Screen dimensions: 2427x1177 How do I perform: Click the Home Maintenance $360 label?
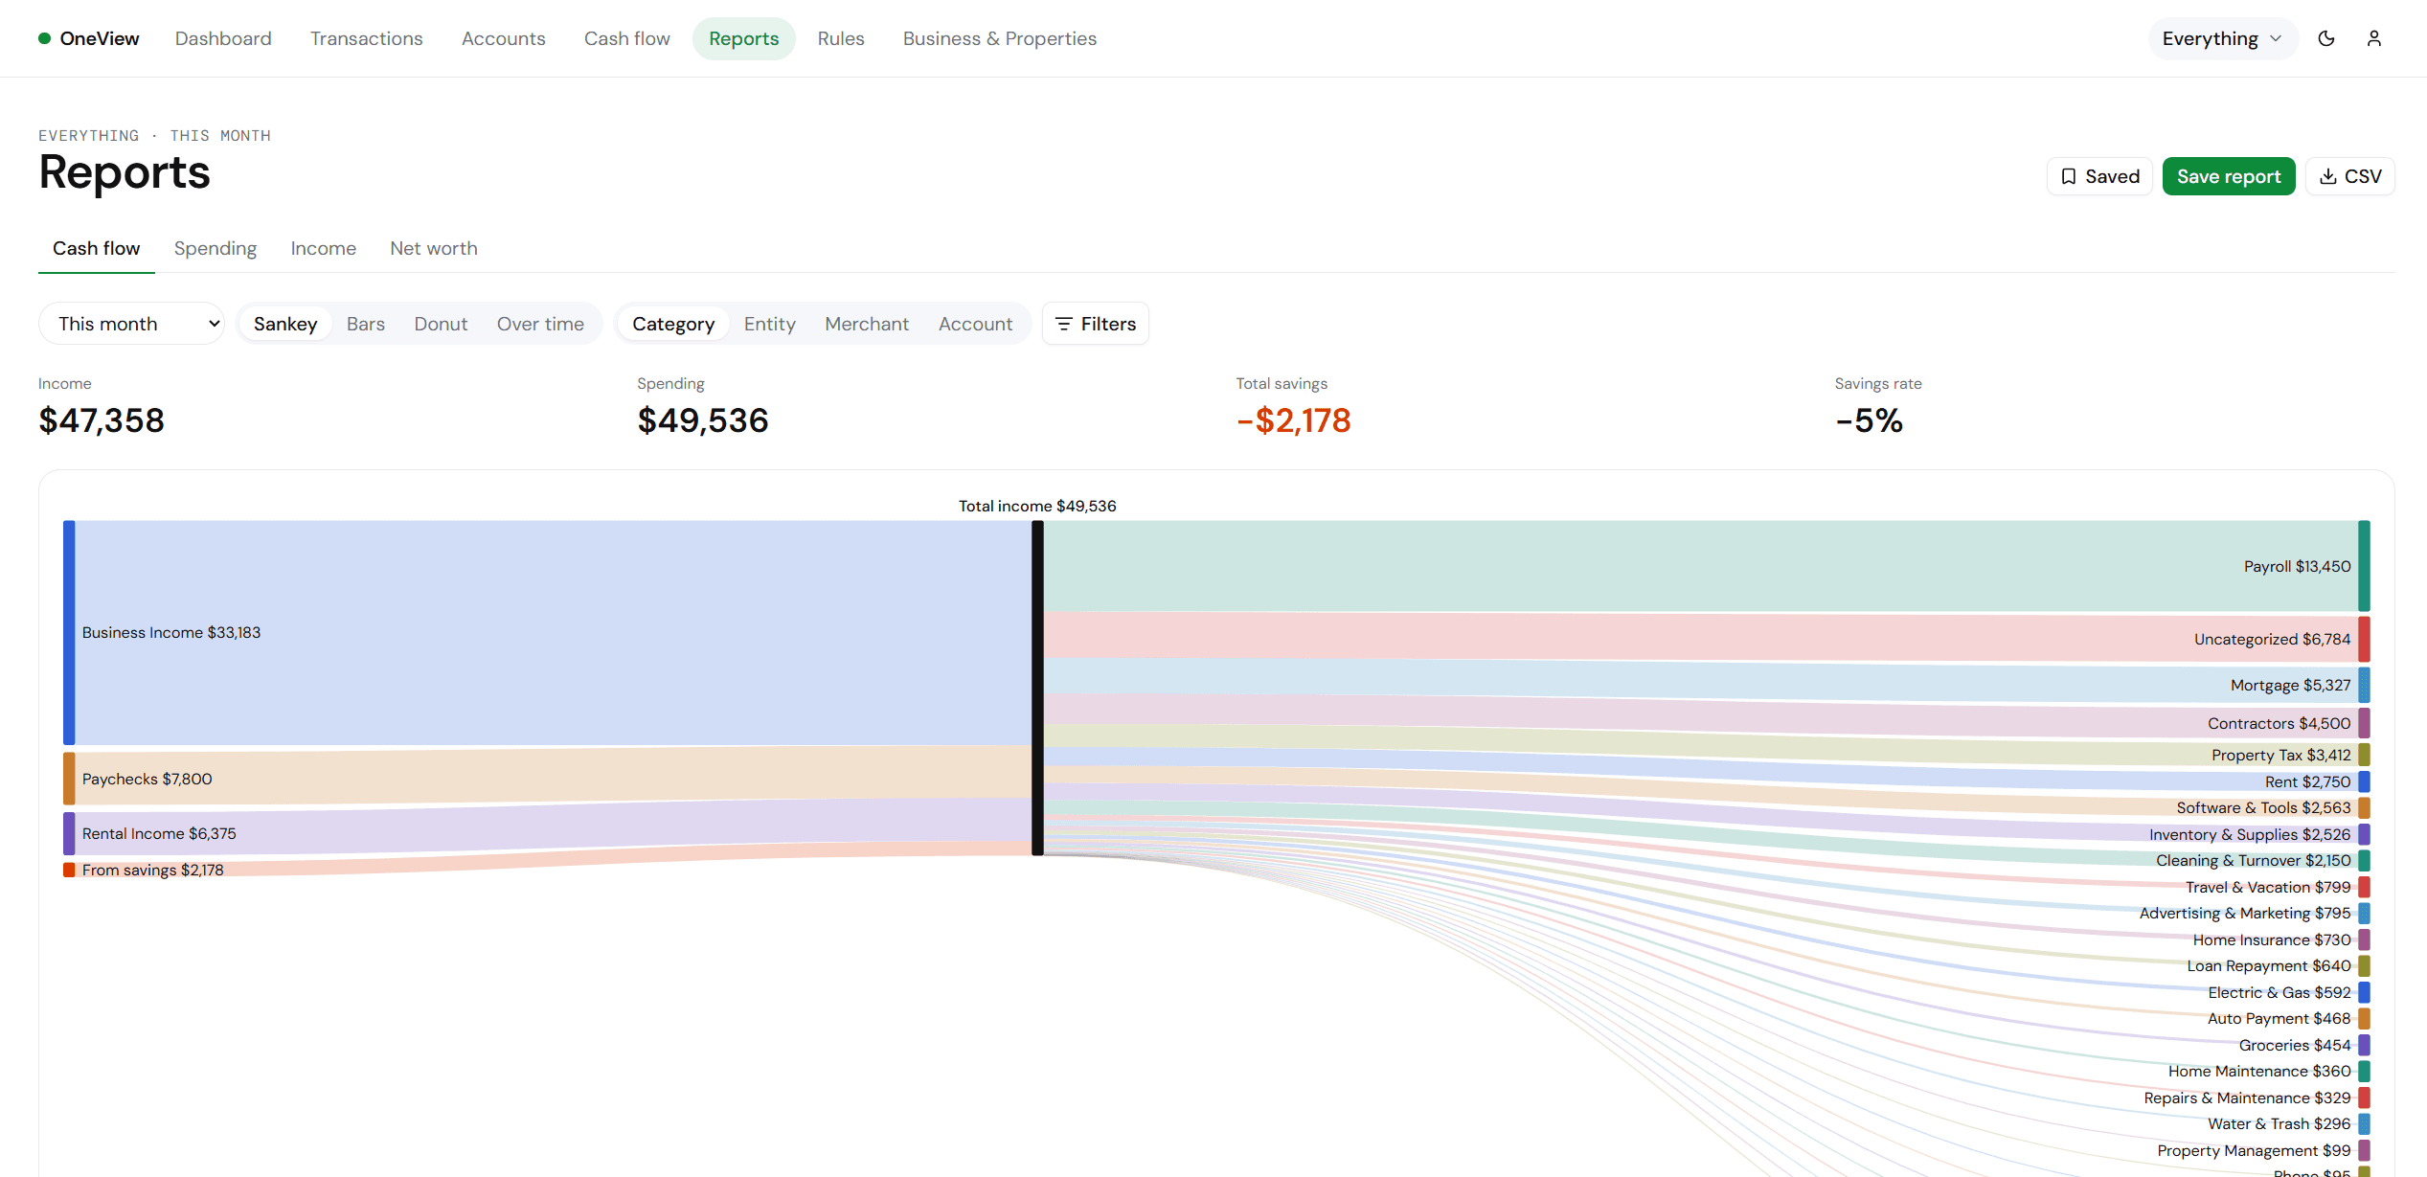coord(2259,1071)
